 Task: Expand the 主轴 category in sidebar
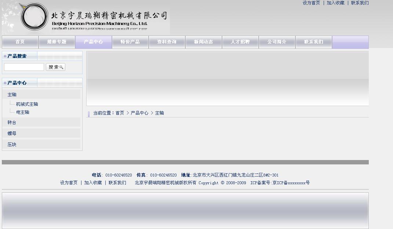(x=12, y=95)
